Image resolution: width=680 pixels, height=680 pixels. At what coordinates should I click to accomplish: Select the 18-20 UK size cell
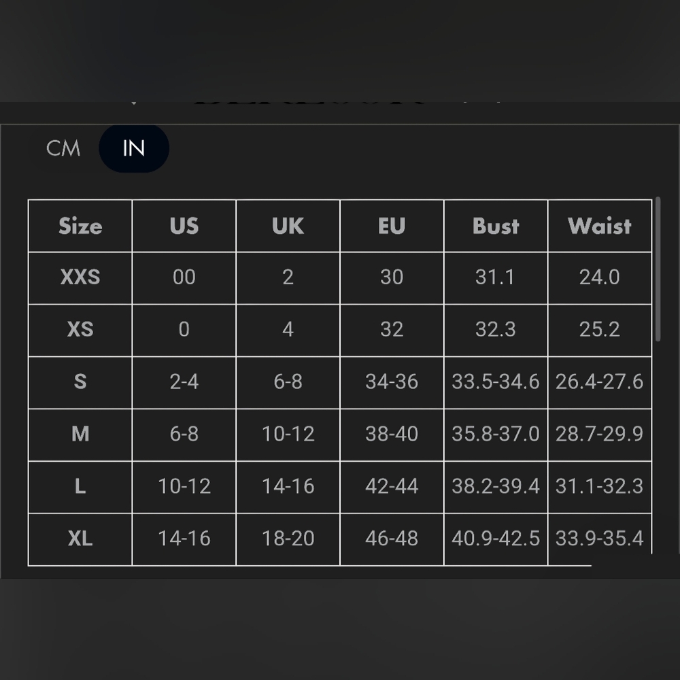pyautogui.click(x=288, y=539)
